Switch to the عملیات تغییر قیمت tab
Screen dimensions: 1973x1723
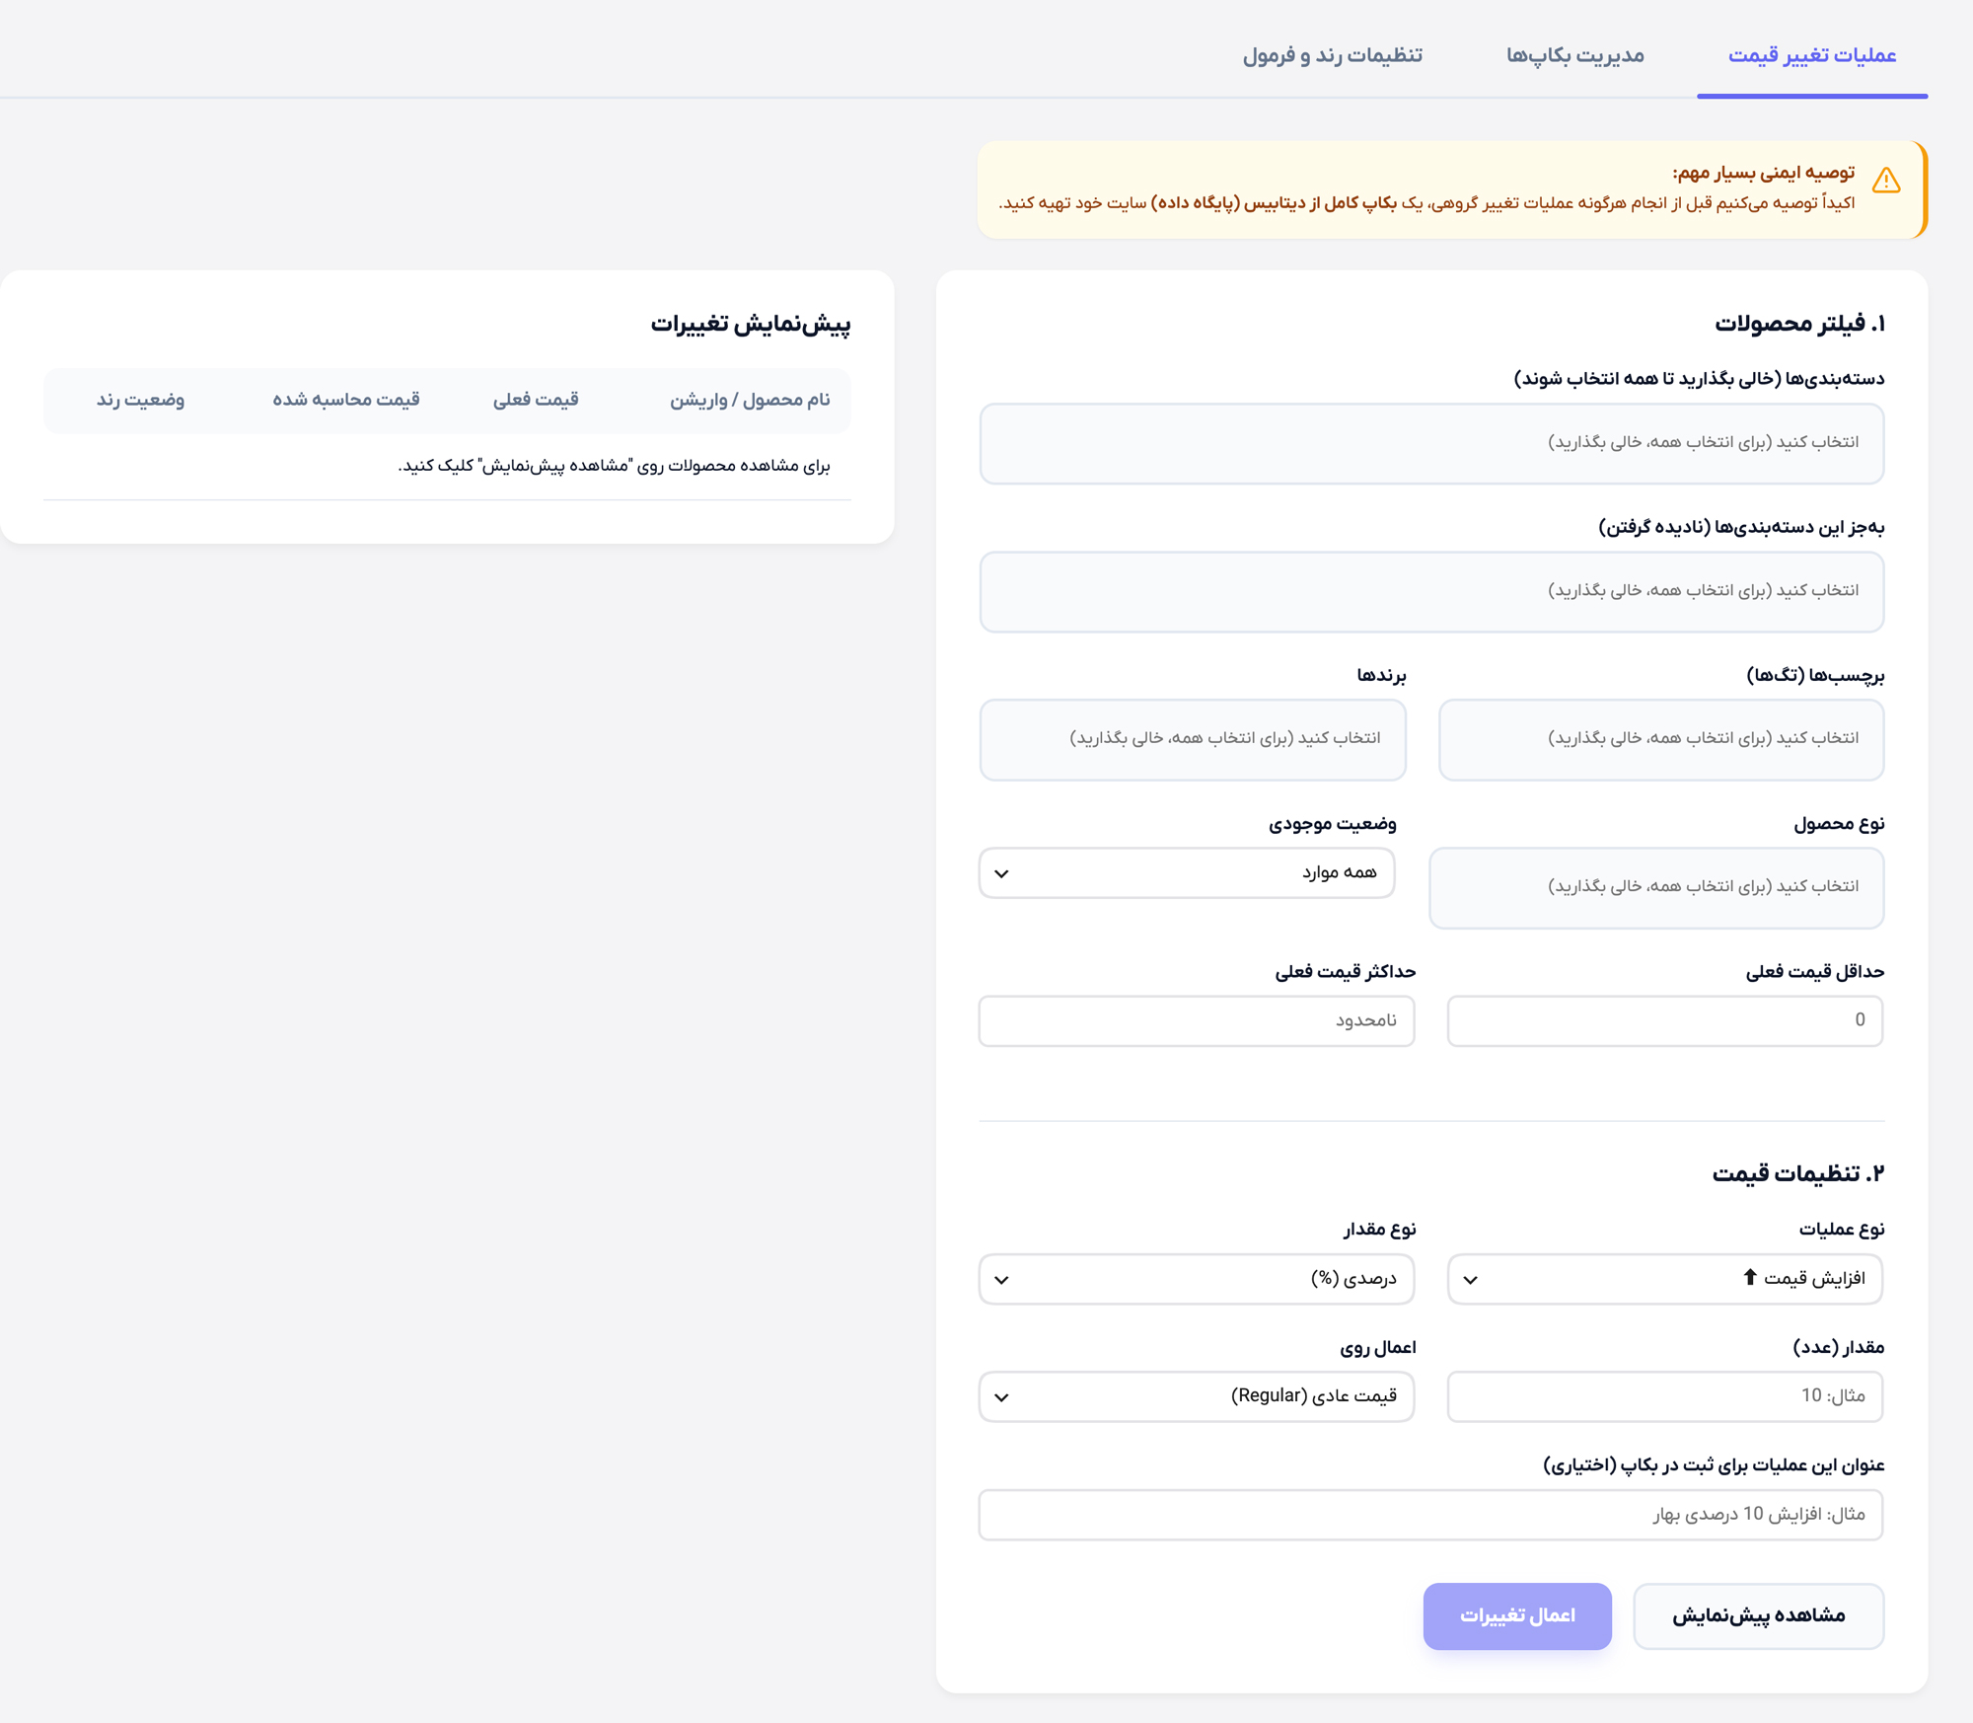tap(1812, 55)
